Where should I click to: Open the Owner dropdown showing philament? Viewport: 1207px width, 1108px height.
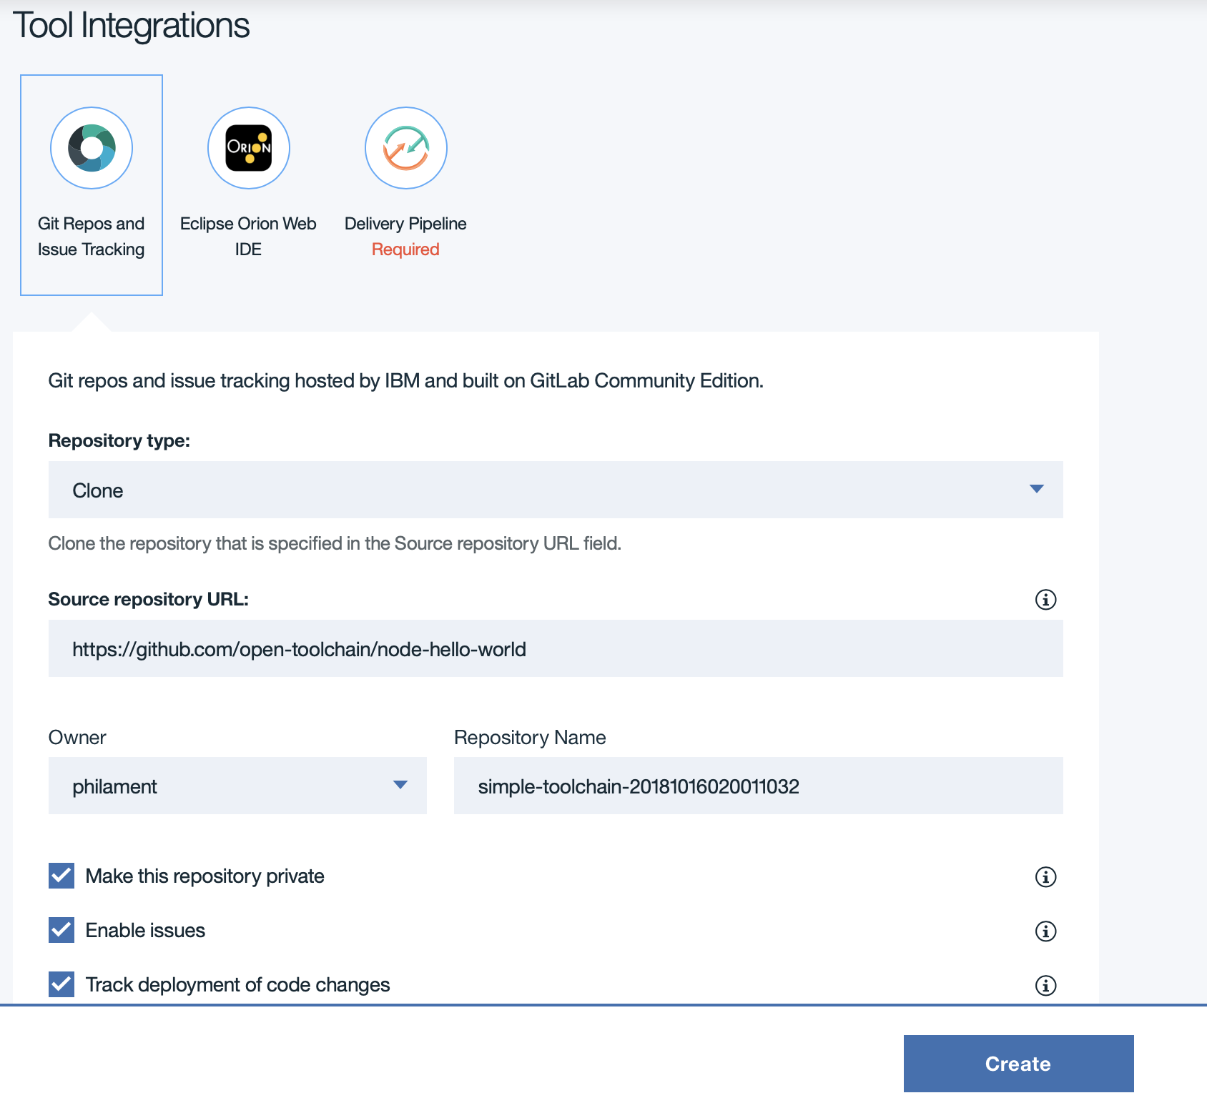[237, 786]
